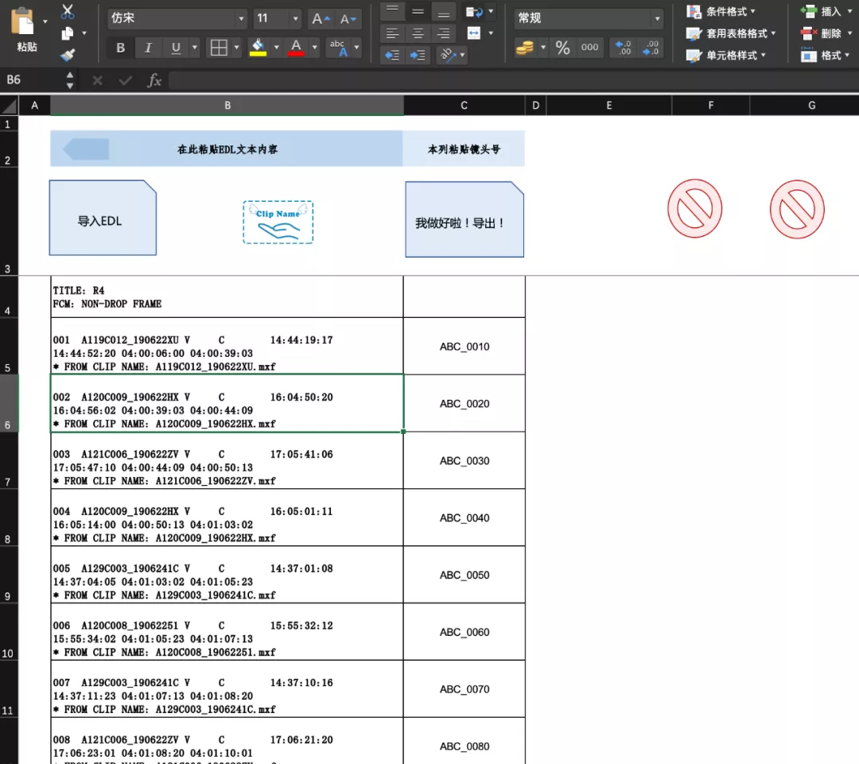Open the 删除 delete menu
Image resolution: width=859 pixels, height=764 pixels.
[x=826, y=33]
